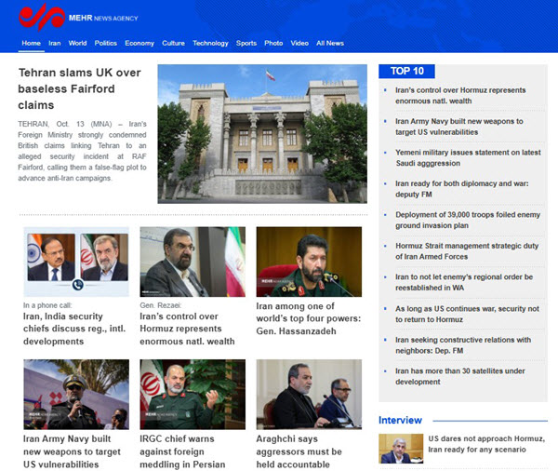
Task: Open Iran among world's top four powers headline
Action: click(x=309, y=318)
